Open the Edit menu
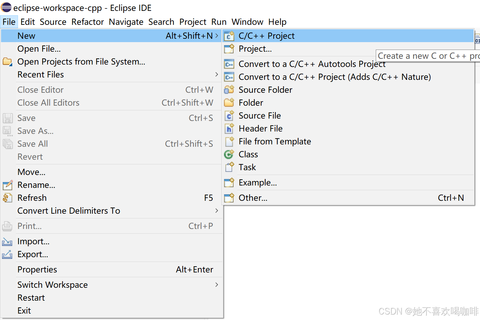Viewport: 480px width, 320px height. tap(27, 22)
